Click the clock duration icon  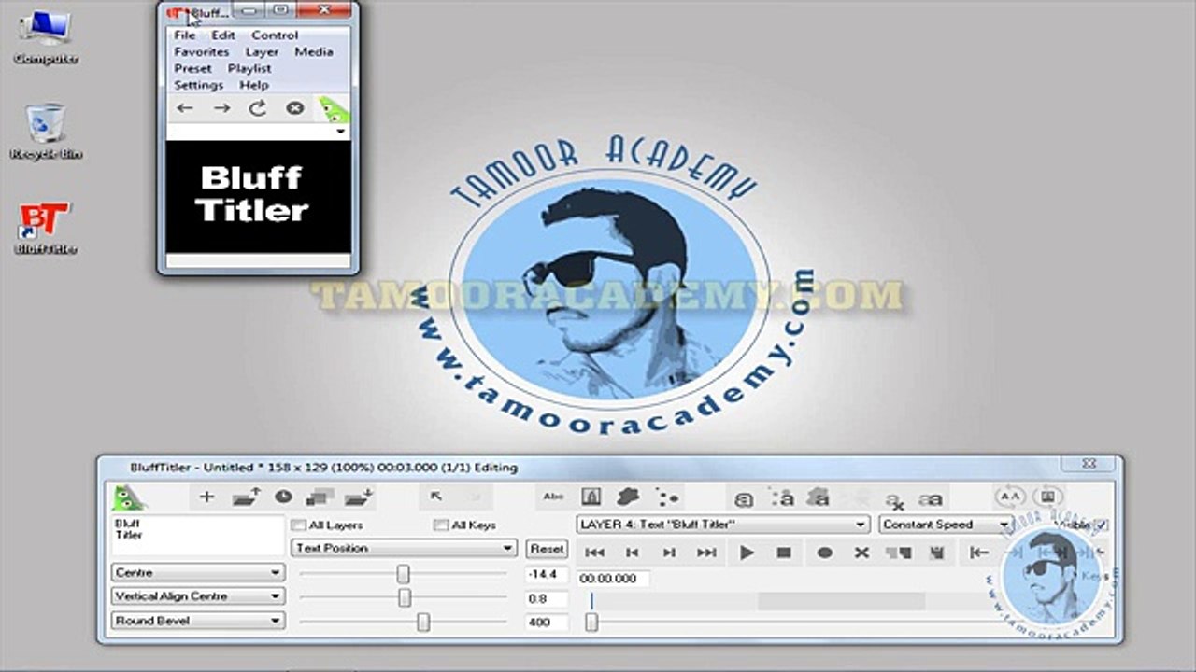[283, 497]
